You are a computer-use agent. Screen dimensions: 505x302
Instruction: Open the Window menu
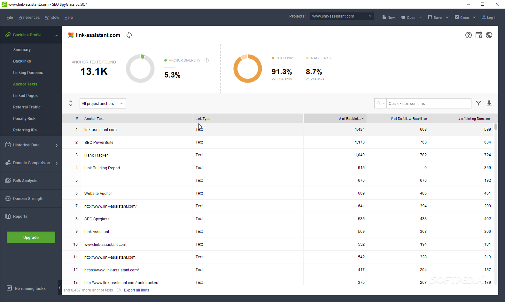[52, 18]
